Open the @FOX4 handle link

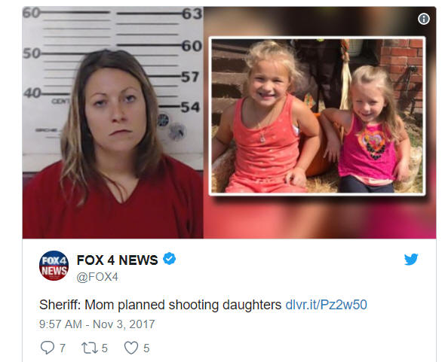coord(97,277)
